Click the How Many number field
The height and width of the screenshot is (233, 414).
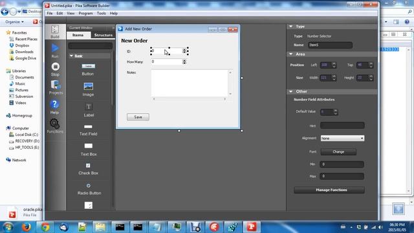(167, 62)
